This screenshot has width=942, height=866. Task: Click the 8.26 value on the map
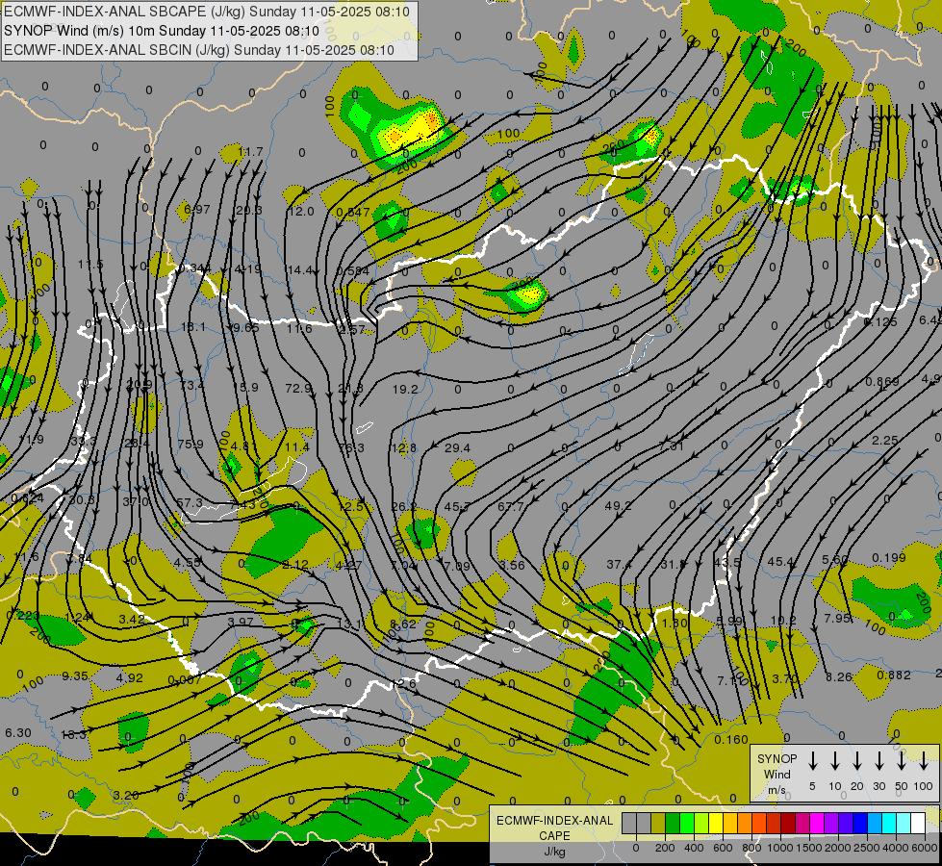tap(839, 676)
